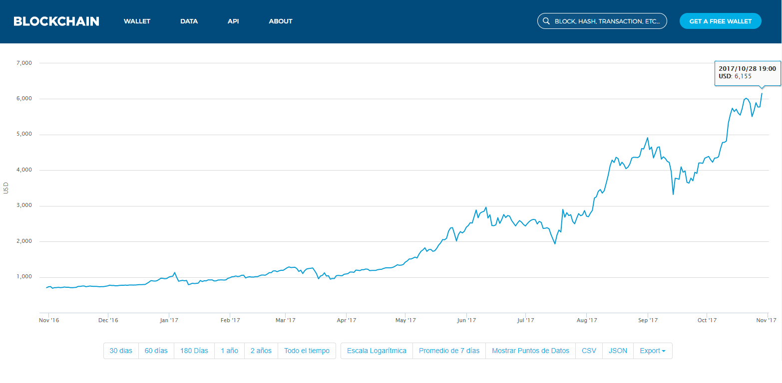Click the Blockchain logo
782x383 pixels.
click(56, 21)
